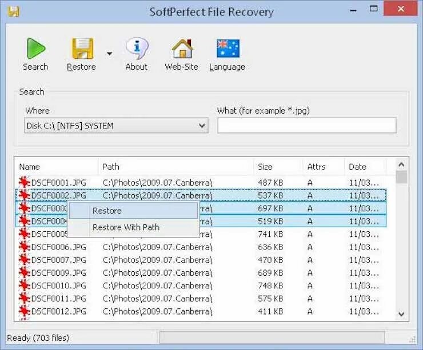Select the DSCF0007.JPG file icon
Image resolution: width=423 pixels, height=350 pixels.
(24, 260)
